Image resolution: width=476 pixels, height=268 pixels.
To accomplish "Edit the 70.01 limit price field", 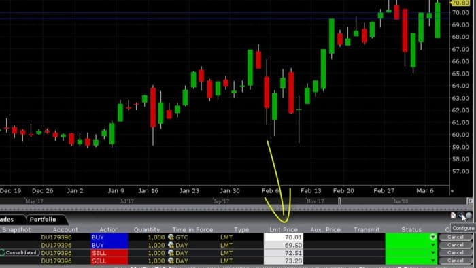I will (x=284, y=237).
